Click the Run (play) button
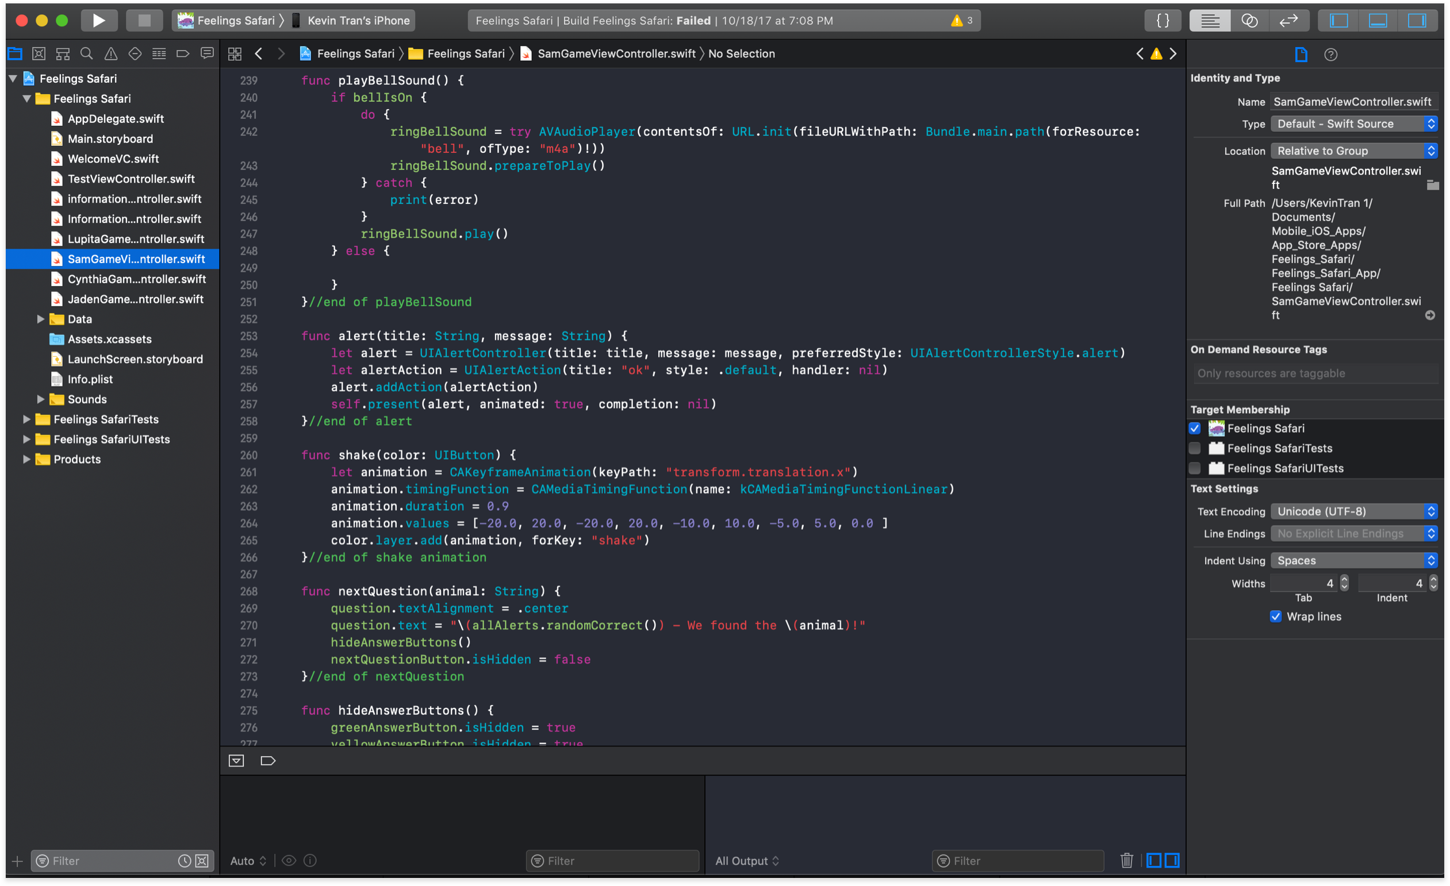This screenshot has height=886, width=1450. coord(99,21)
